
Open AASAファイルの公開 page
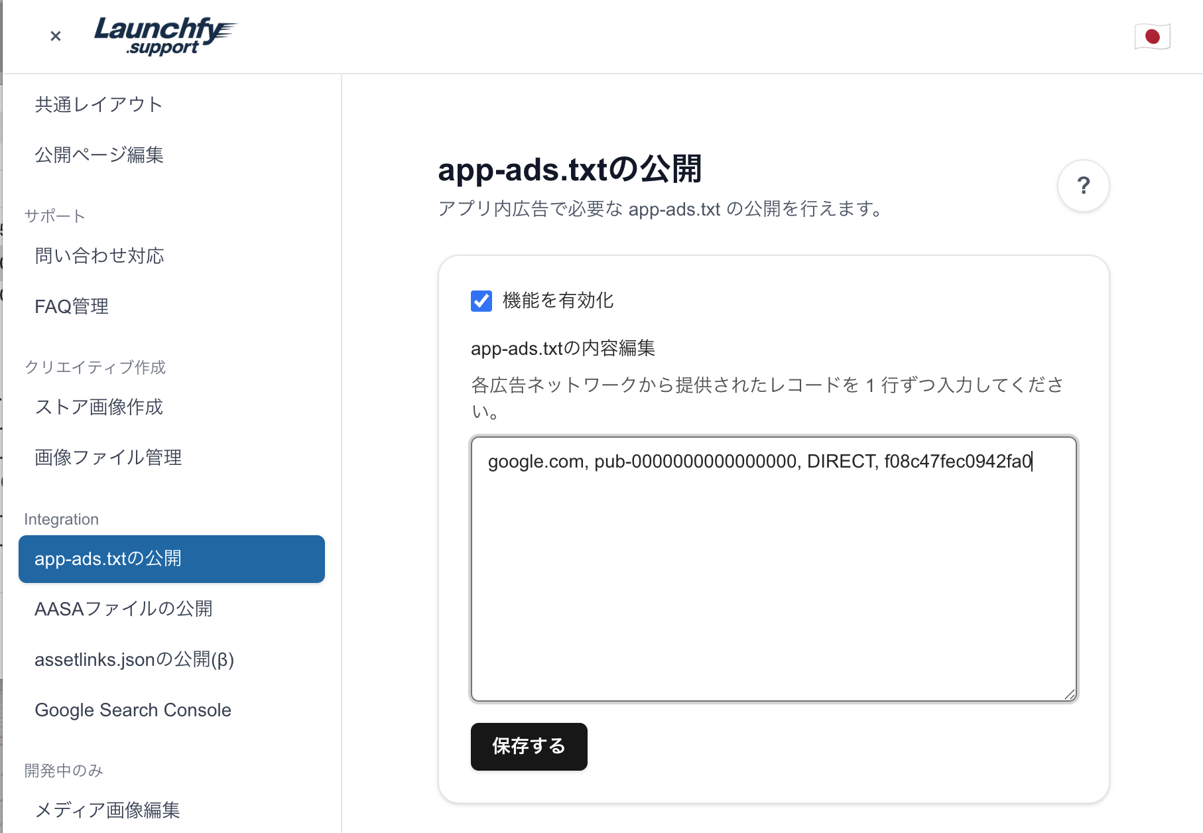click(123, 609)
